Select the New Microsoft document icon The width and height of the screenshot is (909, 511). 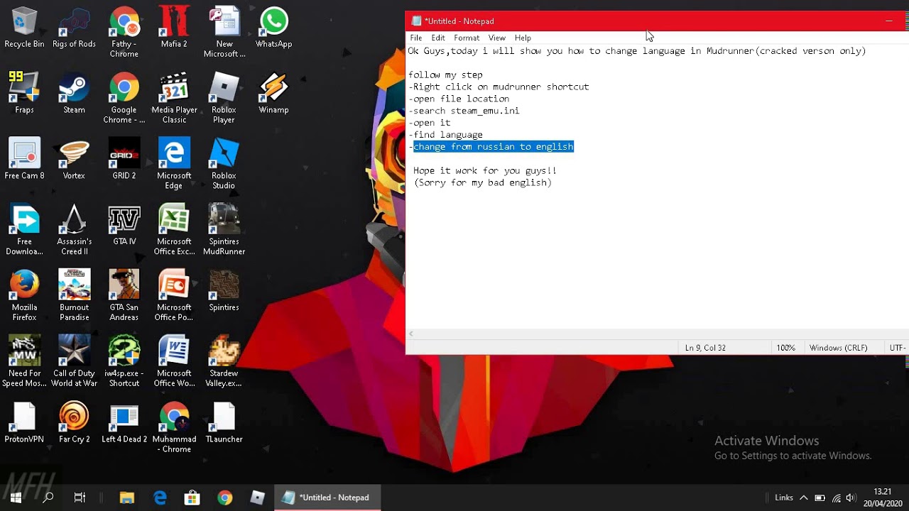[224, 33]
